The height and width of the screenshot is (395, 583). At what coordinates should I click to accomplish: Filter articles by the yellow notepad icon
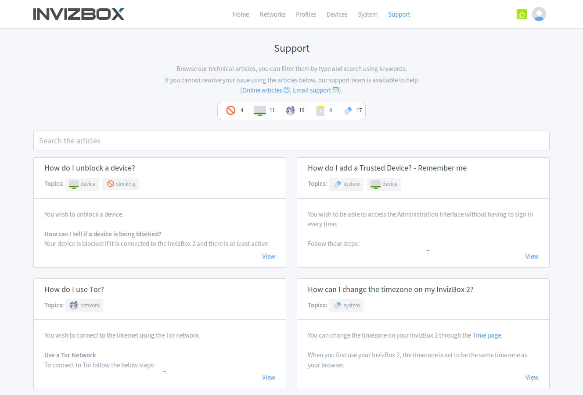coord(320,110)
